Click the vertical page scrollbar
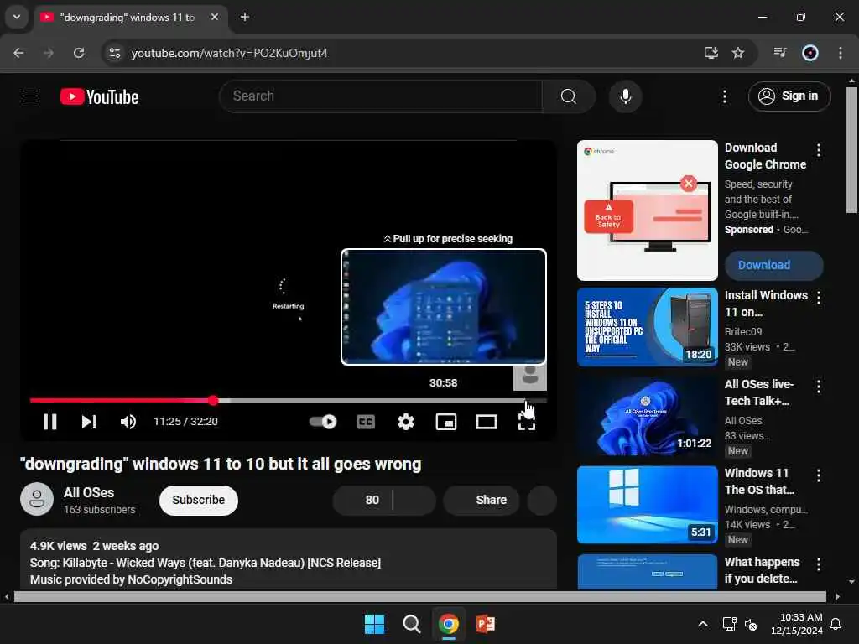Viewport: 859px width, 644px height. click(x=851, y=149)
